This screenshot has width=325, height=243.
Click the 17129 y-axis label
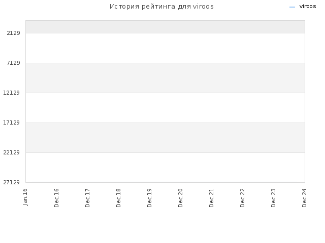(x=11, y=123)
